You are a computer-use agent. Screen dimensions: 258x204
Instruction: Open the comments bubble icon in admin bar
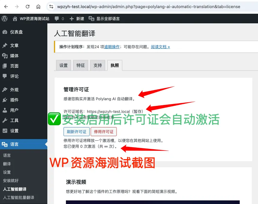tap(57, 19)
